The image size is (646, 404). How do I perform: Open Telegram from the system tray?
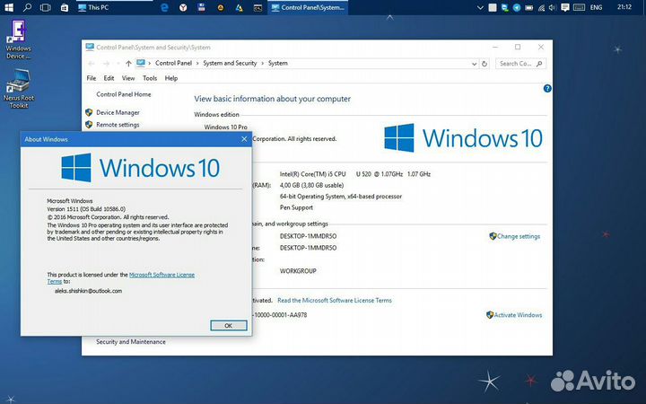tap(517, 7)
